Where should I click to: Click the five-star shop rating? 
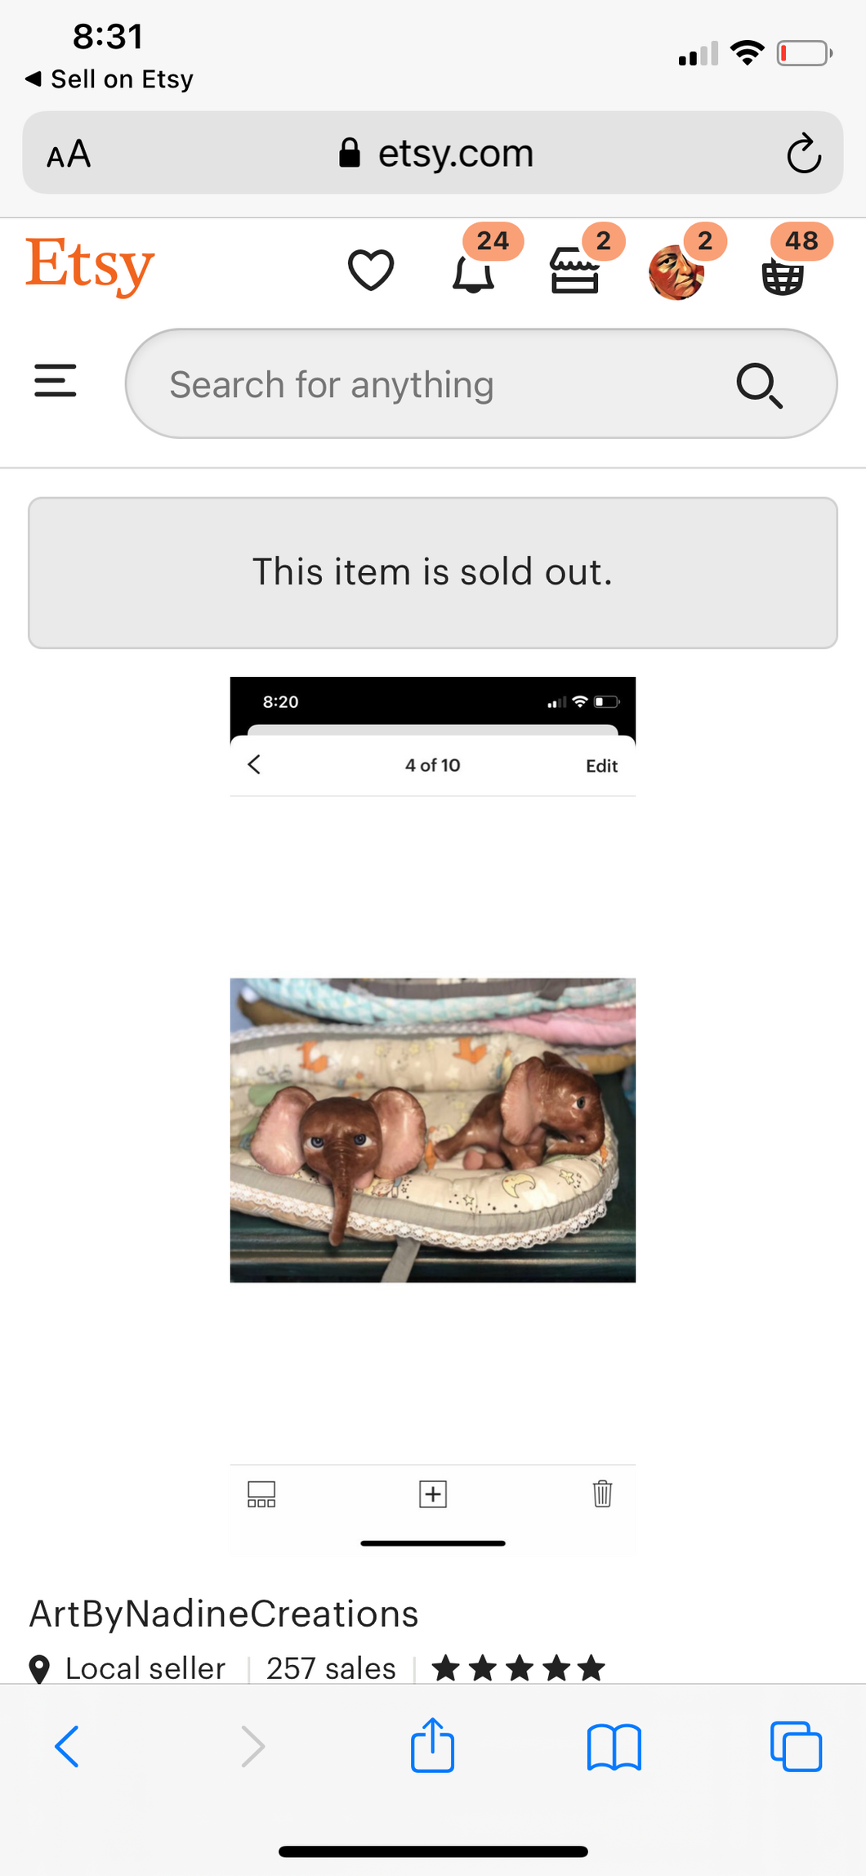(x=518, y=1668)
